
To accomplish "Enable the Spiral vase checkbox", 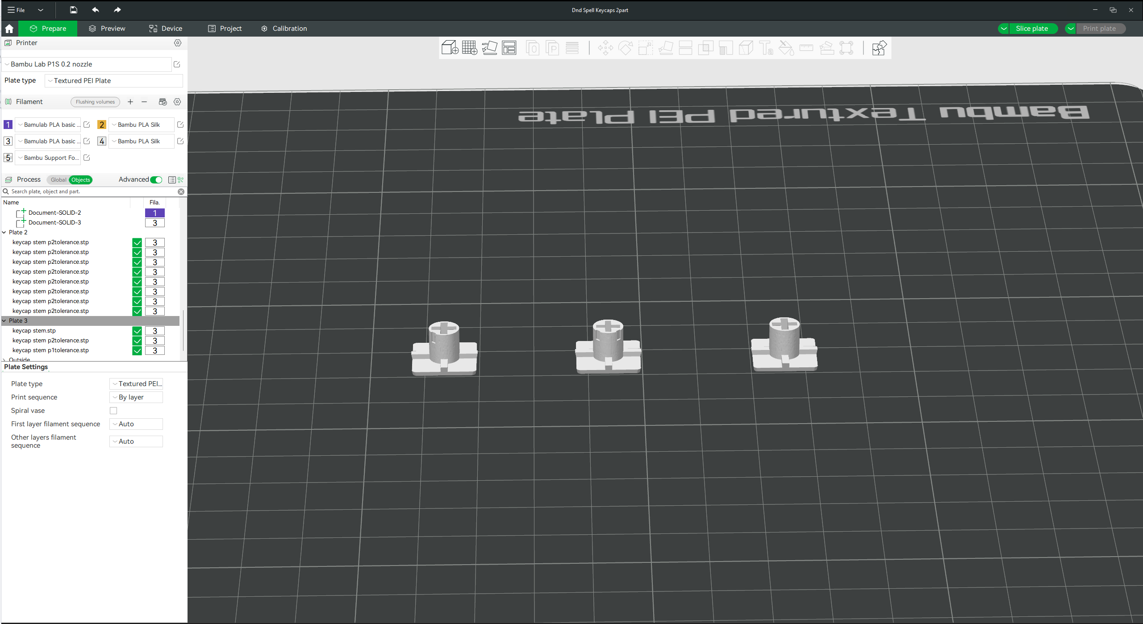I will pyautogui.click(x=113, y=411).
